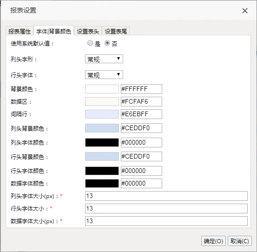Pick the 背景颜色 white color swatch
This screenshot has height=252, width=257.
click(x=102, y=89)
